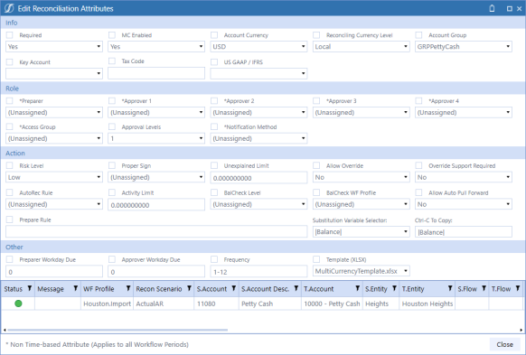Expand the Account Group GRPPettyCash dropdown
526x355 pixels.
(464, 47)
